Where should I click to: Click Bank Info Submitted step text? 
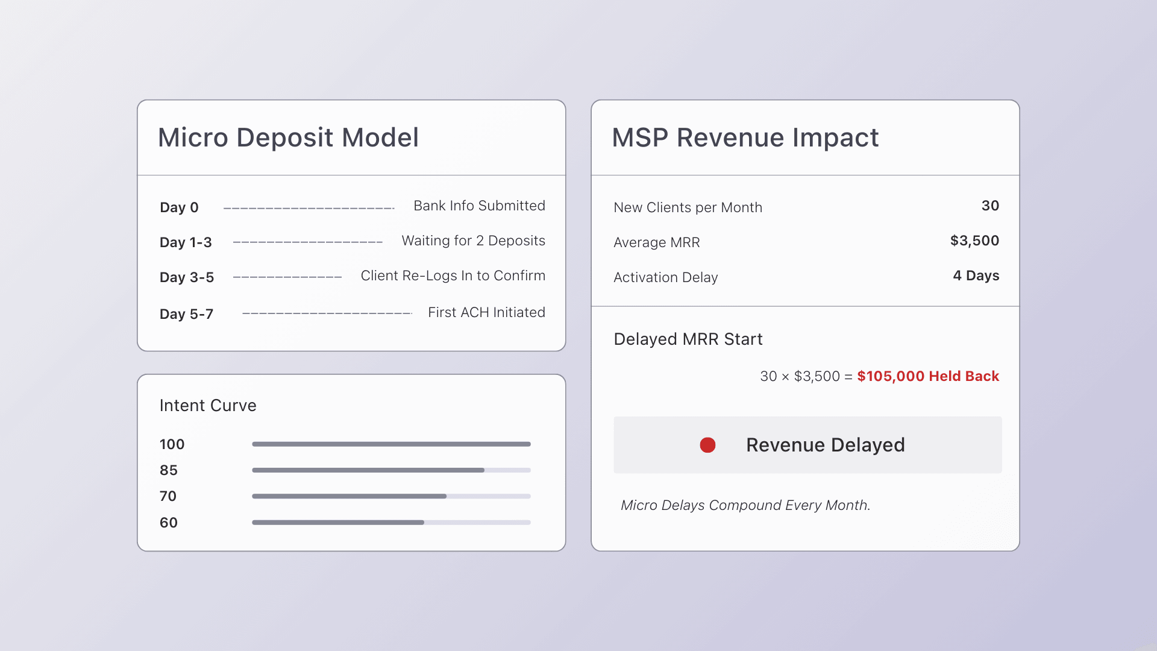[479, 206]
